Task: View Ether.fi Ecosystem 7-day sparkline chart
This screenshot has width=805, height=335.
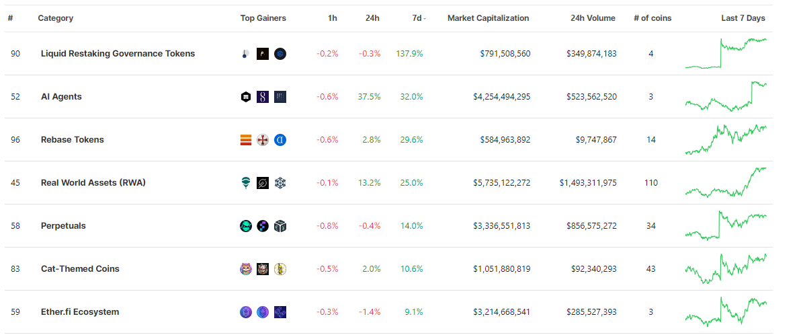Action: pyautogui.click(x=726, y=311)
